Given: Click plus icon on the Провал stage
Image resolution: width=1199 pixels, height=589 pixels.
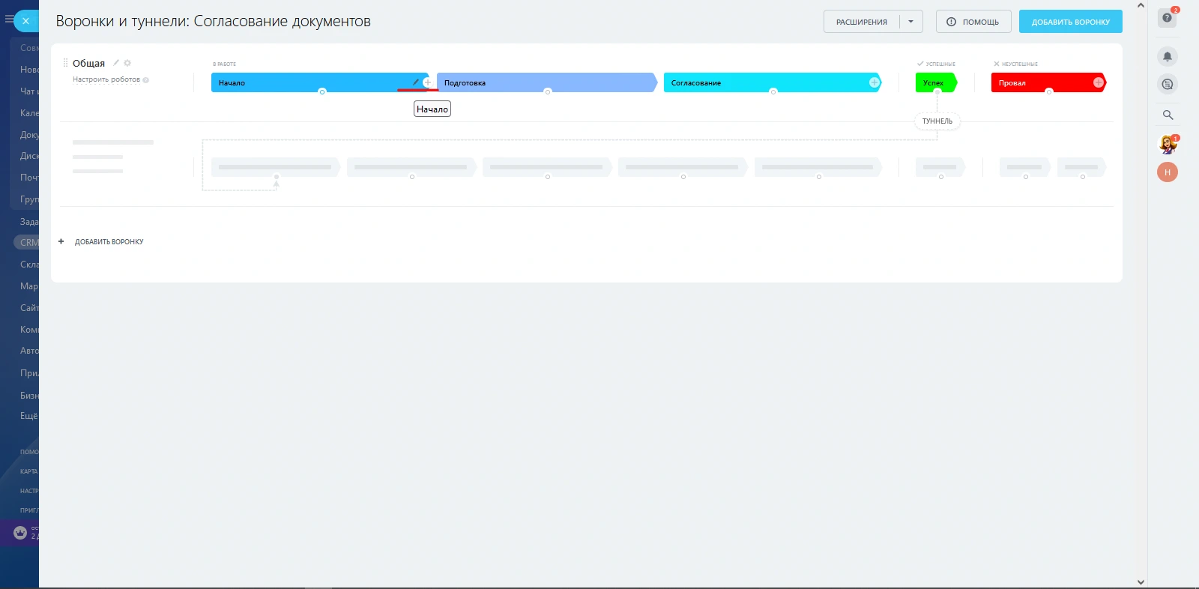Looking at the screenshot, I should 1098,82.
